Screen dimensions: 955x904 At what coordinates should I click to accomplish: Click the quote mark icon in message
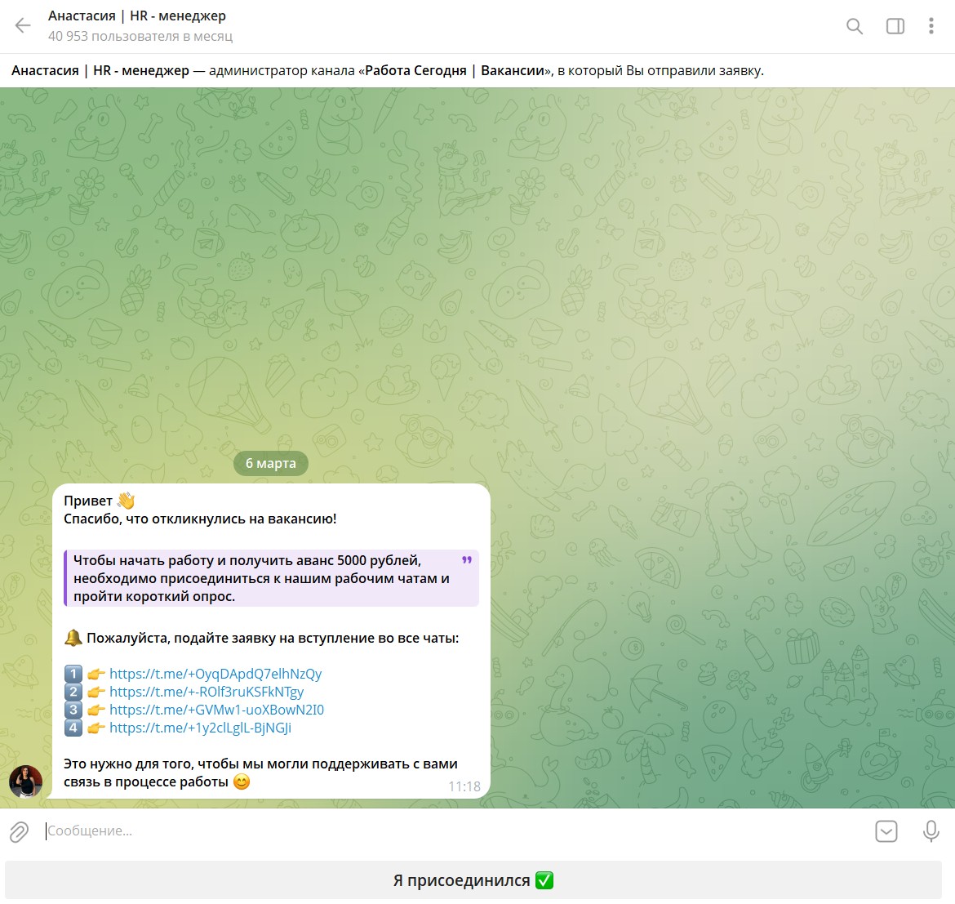coord(467,560)
